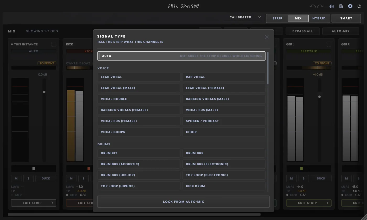Select Kick Drum signal type
The height and width of the screenshot is (220, 367).
point(224,186)
